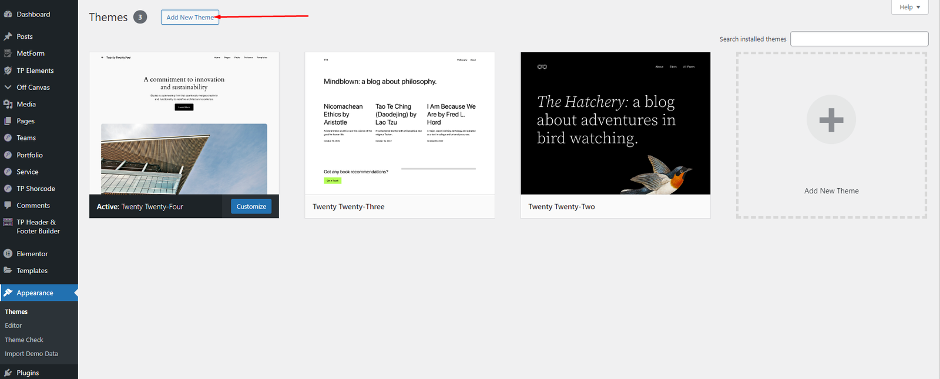
Task: Select Theme Check submenu item
Action: click(x=24, y=340)
